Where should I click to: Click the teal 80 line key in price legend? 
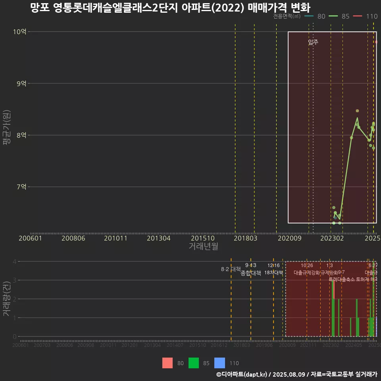309,16
